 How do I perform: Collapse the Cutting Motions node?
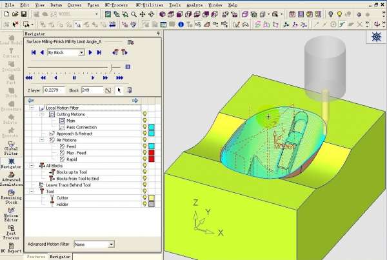tap(42, 114)
